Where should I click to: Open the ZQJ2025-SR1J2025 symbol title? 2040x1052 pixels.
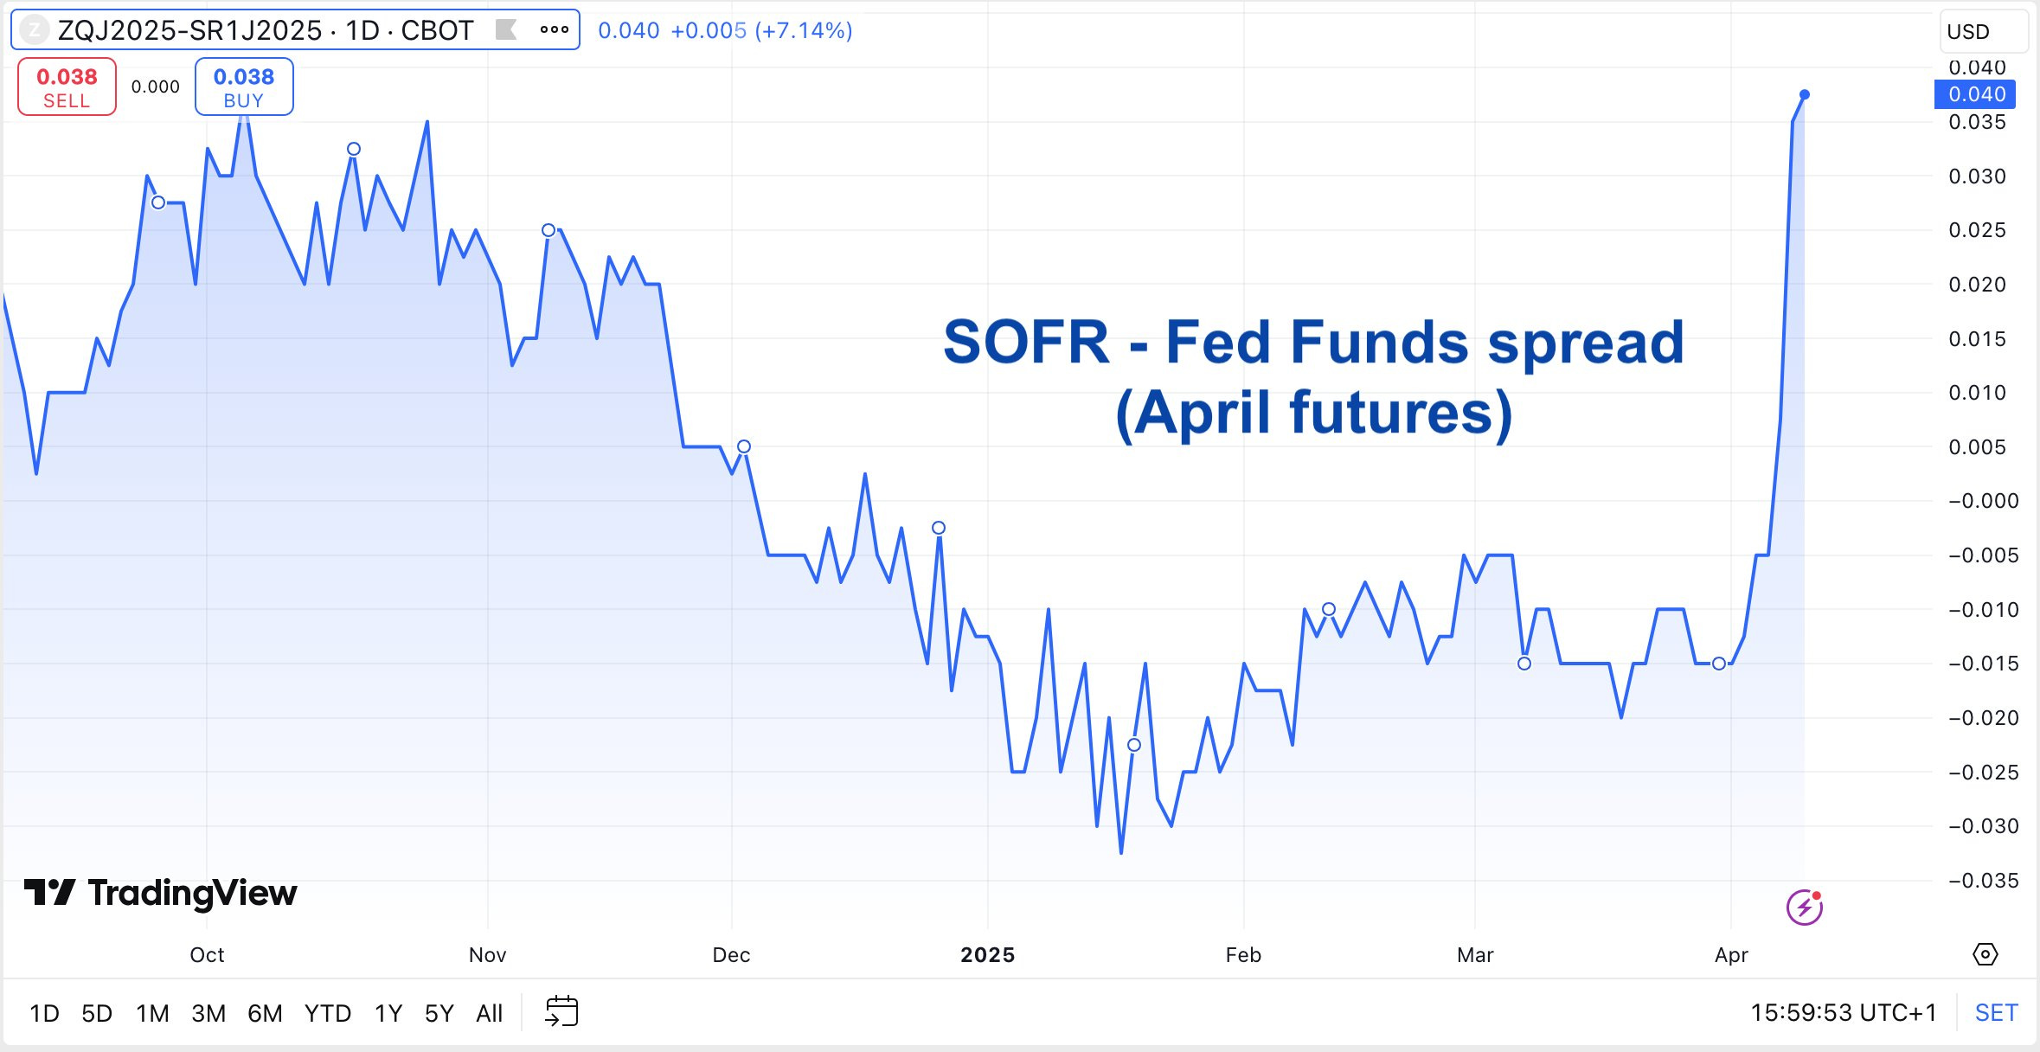(265, 30)
